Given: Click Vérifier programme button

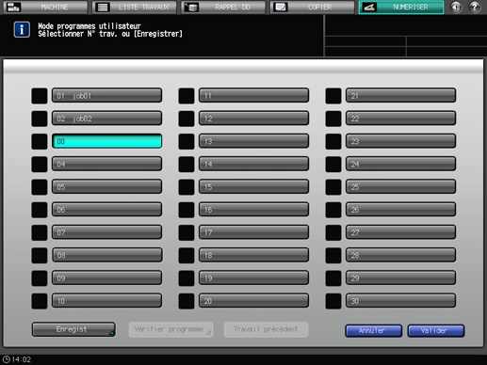Looking at the screenshot, I should coord(170,329).
